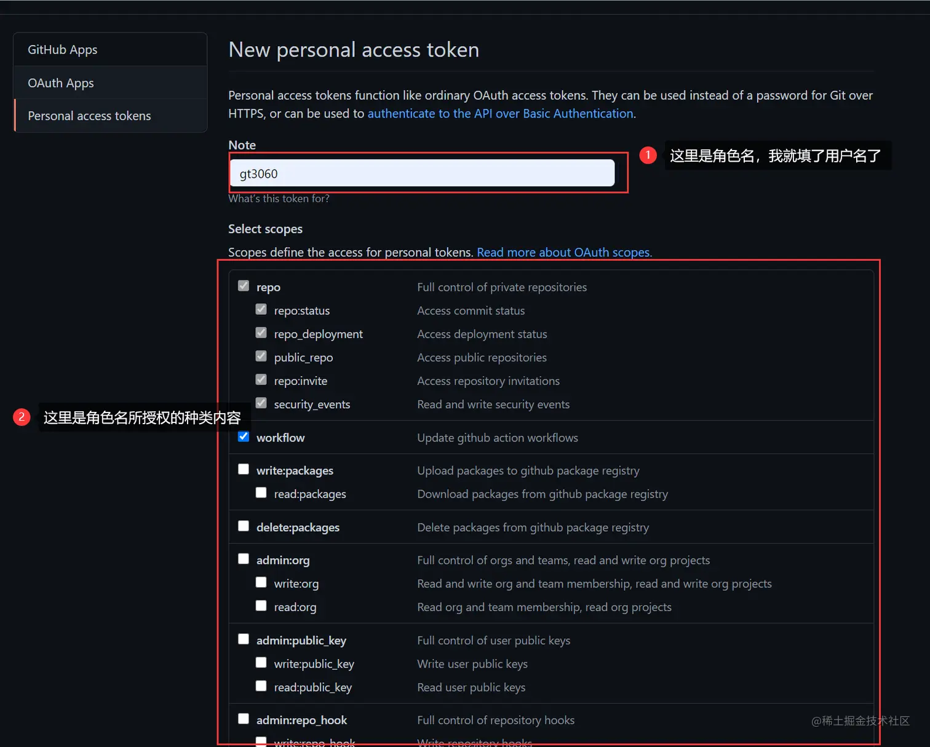Click the Note input field containing gt3060
Viewport: 930px width, 747px height.
(423, 173)
